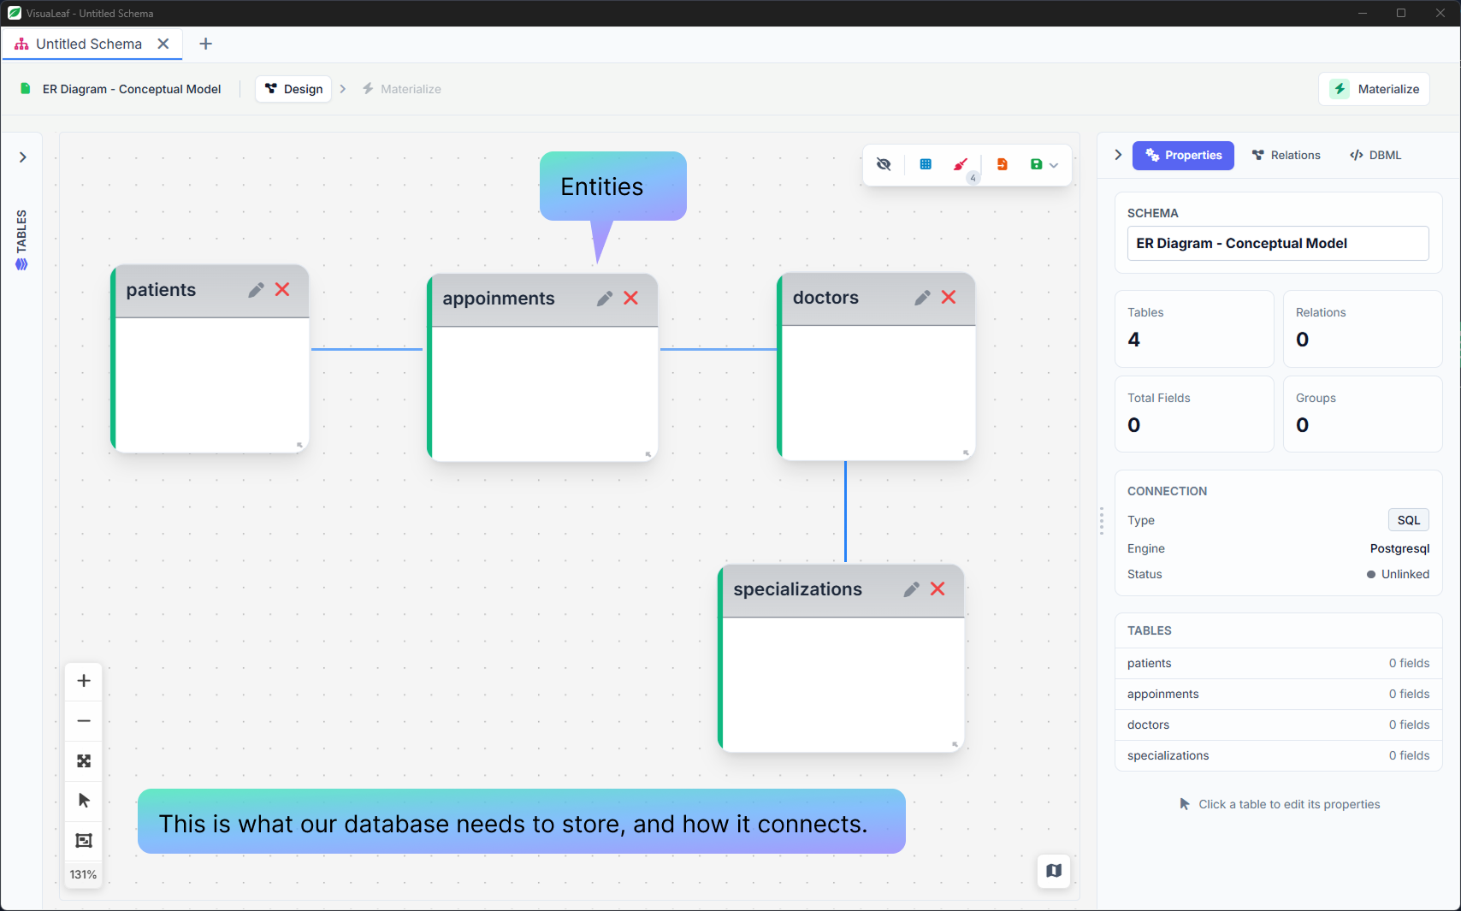1461x911 pixels.
Task: Click the VisuaLeaf leaf app icon
Action: tap(14, 13)
